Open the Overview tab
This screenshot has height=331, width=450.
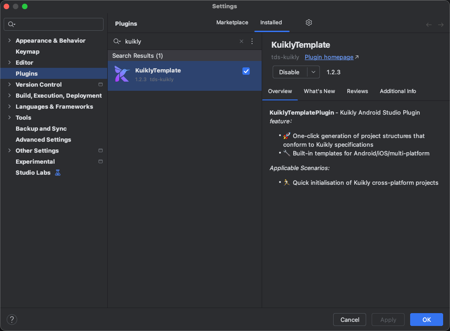pyautogui.click(x=280, y=91)
